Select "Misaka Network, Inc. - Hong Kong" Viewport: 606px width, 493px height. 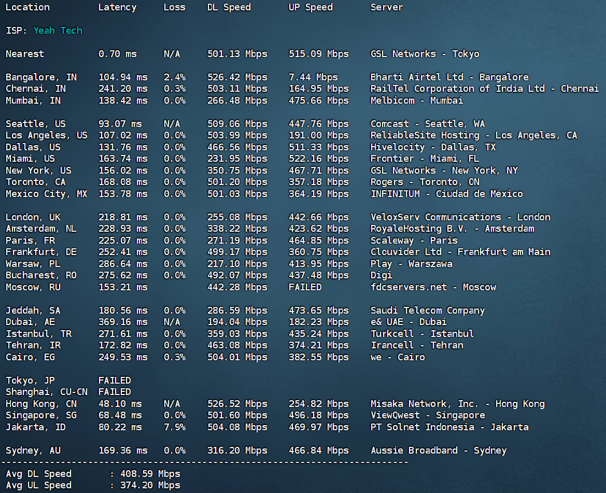point(458,404)
